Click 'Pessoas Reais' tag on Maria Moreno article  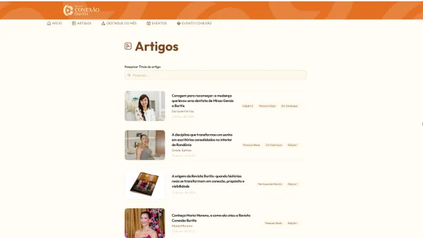(273, 223)
